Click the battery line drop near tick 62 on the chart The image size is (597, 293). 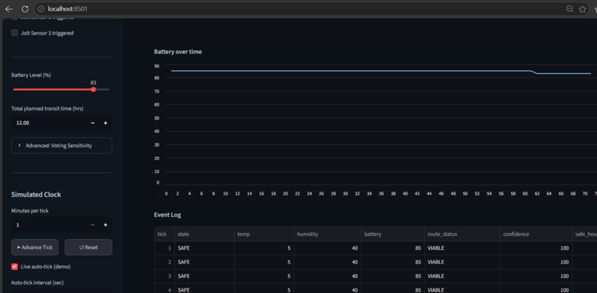coord(534,72)
